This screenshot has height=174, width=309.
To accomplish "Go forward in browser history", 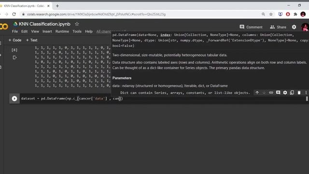I will point(6,14).
